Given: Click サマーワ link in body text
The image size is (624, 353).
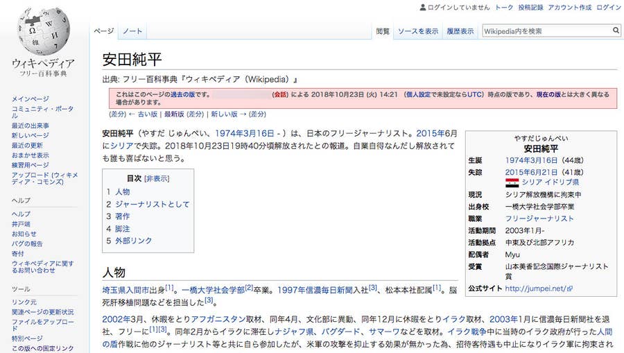Looking at the screenshot, I should coord(384,332).
